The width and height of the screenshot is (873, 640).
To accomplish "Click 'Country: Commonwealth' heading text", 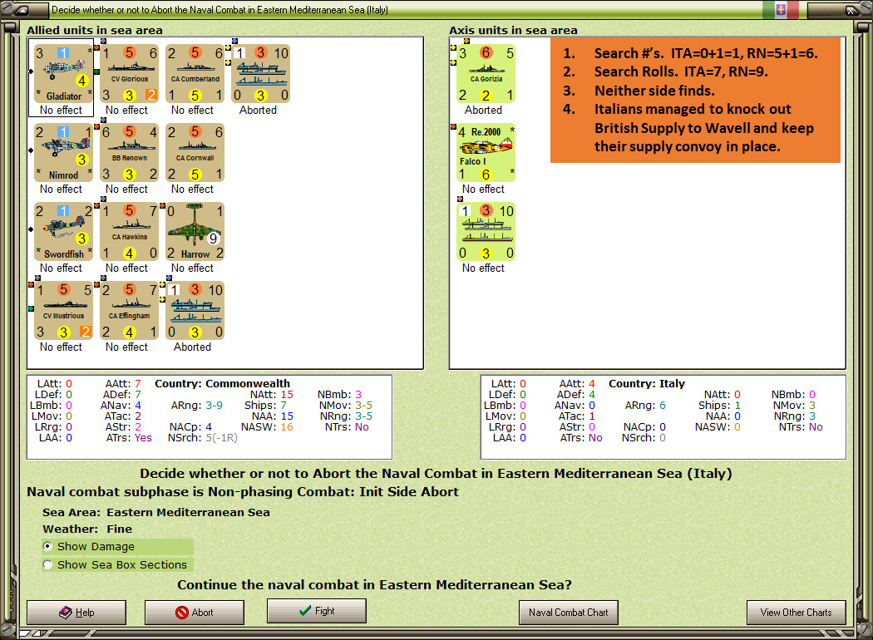I will (x=222, y=383).
